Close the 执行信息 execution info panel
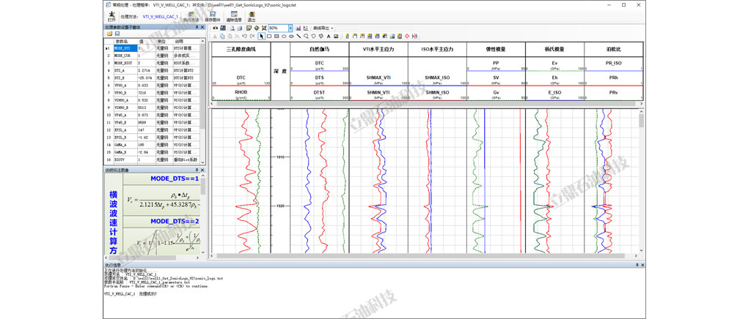This screenshot has height=319, width=751. click(x=642, y=265)
